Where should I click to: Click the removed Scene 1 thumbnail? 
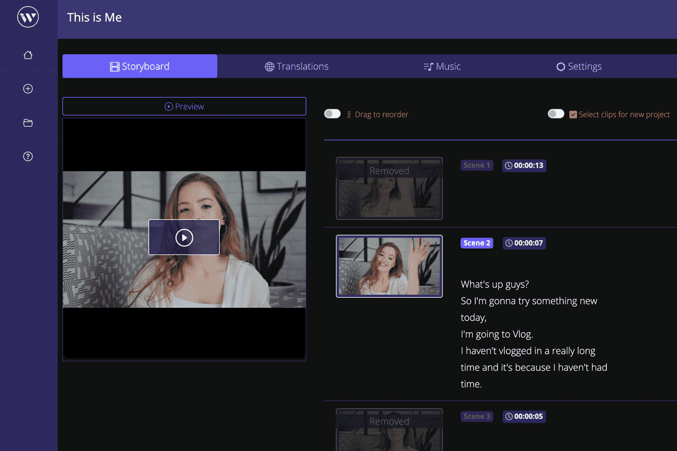coord(389,188)
